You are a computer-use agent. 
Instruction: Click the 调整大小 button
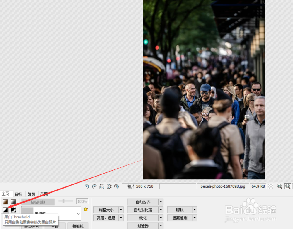[106, 210]
